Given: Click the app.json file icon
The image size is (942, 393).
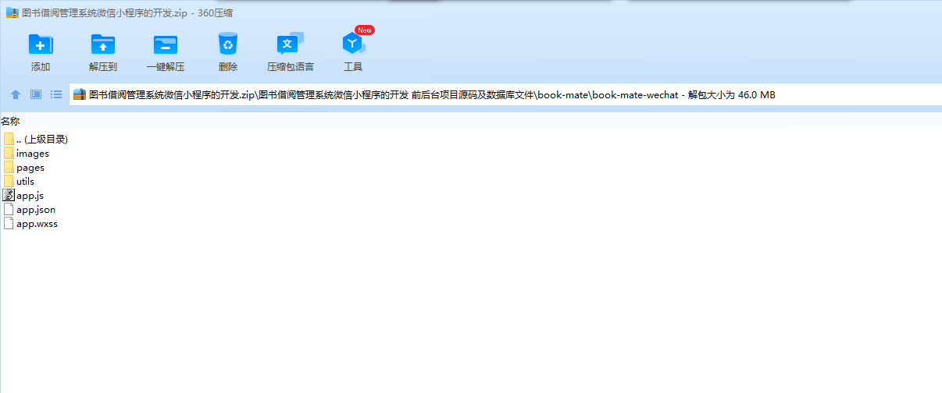Looking at the screenshot, I should coord(9,209).
